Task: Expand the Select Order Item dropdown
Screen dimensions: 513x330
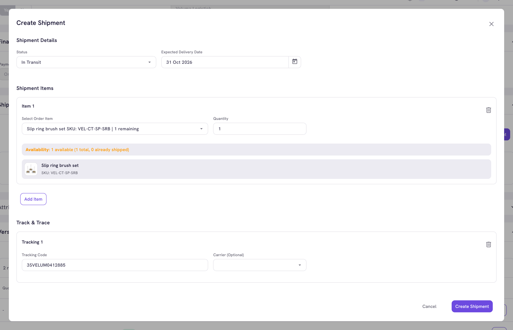Action: [115, 129]
